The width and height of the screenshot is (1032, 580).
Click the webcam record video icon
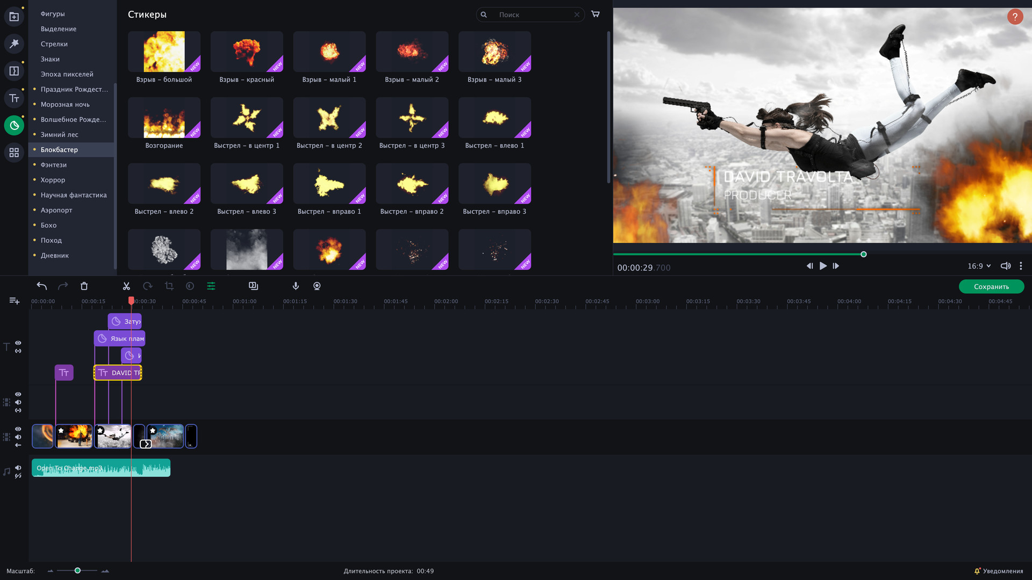coord(317,286)
